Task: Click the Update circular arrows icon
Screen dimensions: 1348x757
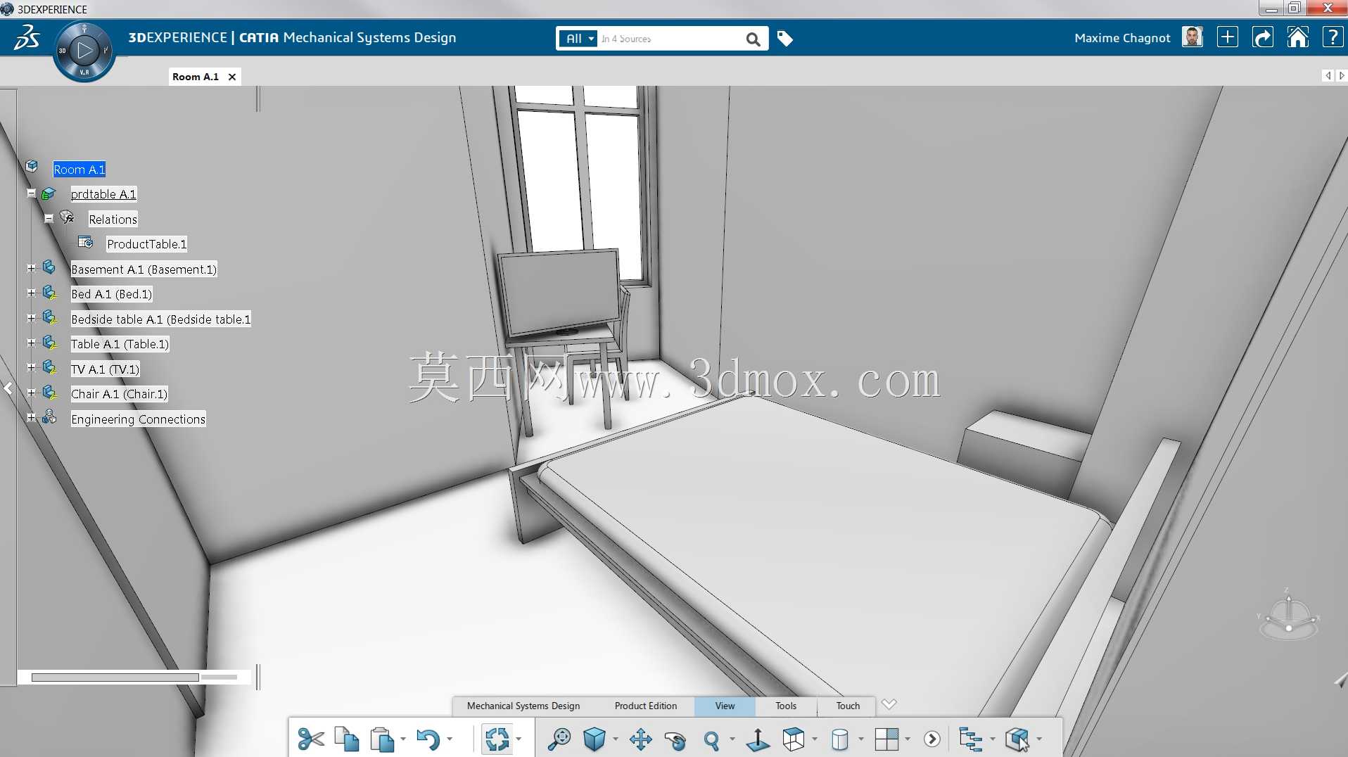Action: pos(497,739)
